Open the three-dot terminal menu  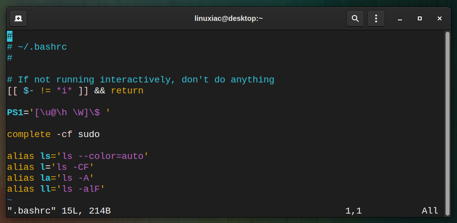pos(376,18)
